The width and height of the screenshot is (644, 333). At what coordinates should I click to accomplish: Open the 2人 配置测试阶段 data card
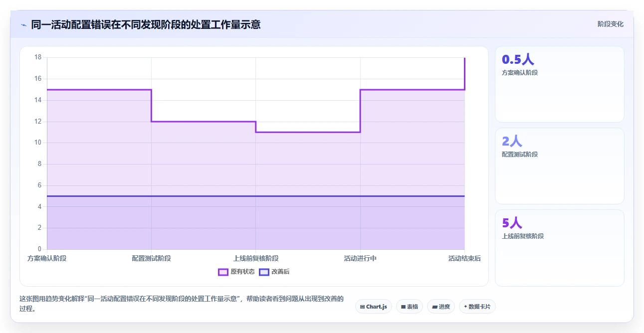tap(559, 166)
